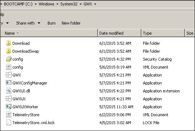Expand the System32 breadcrumb dropdown arrow

click(x=80, y=4)
